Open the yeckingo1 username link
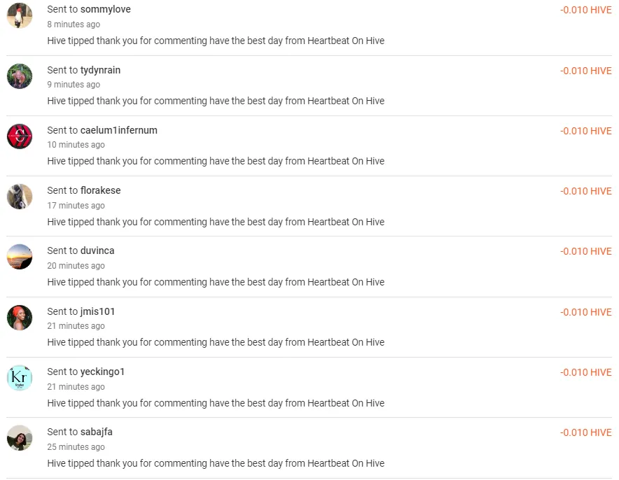The image size is (619, 480). coord(103,372)
